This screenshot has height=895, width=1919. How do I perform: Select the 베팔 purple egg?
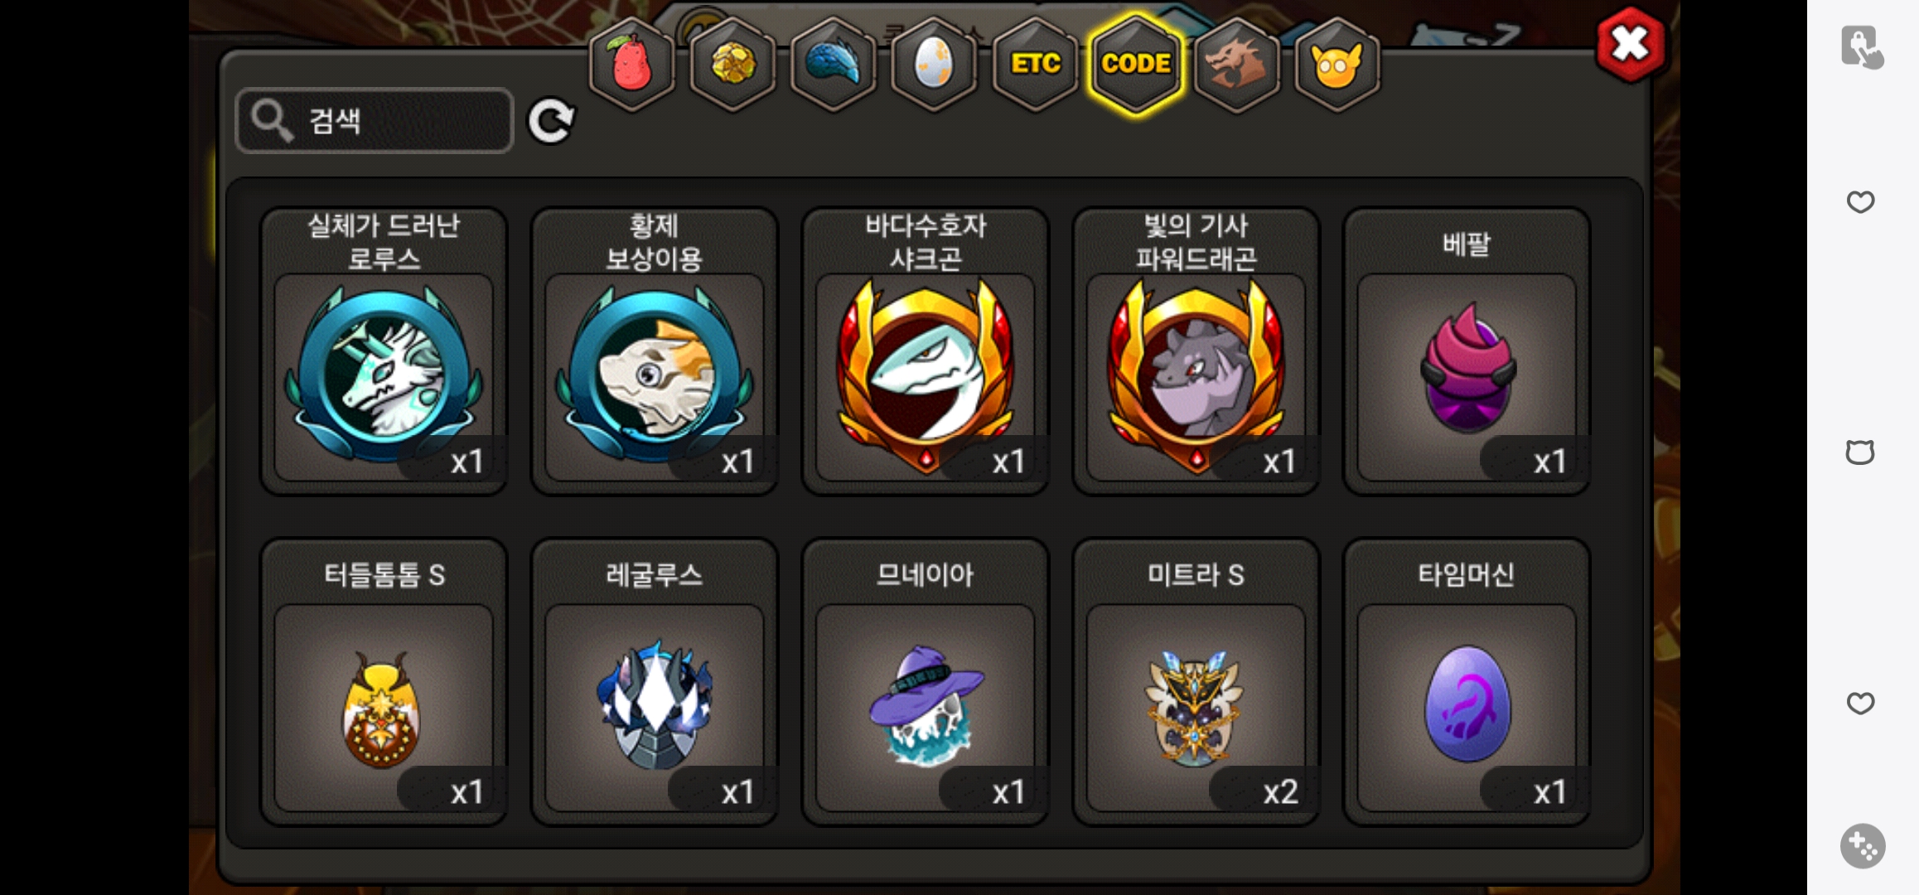point(1467,351)
